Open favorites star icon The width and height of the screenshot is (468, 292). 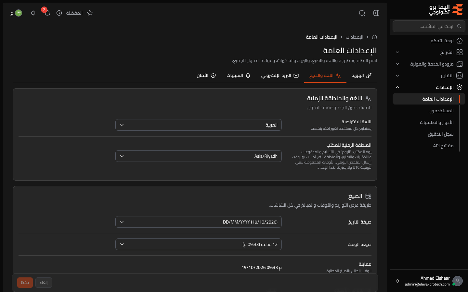pos(90,13)
